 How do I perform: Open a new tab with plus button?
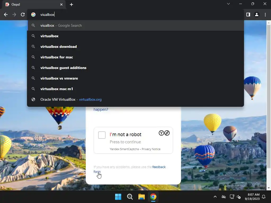pos(71,4)
